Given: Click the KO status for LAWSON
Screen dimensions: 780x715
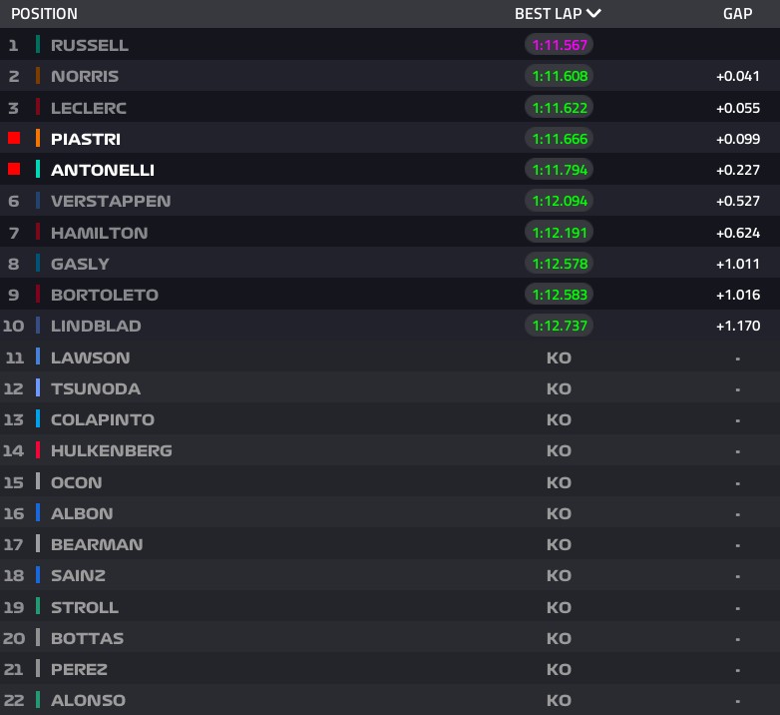Looking at the screenshot, I should click(x=559, y=357).
